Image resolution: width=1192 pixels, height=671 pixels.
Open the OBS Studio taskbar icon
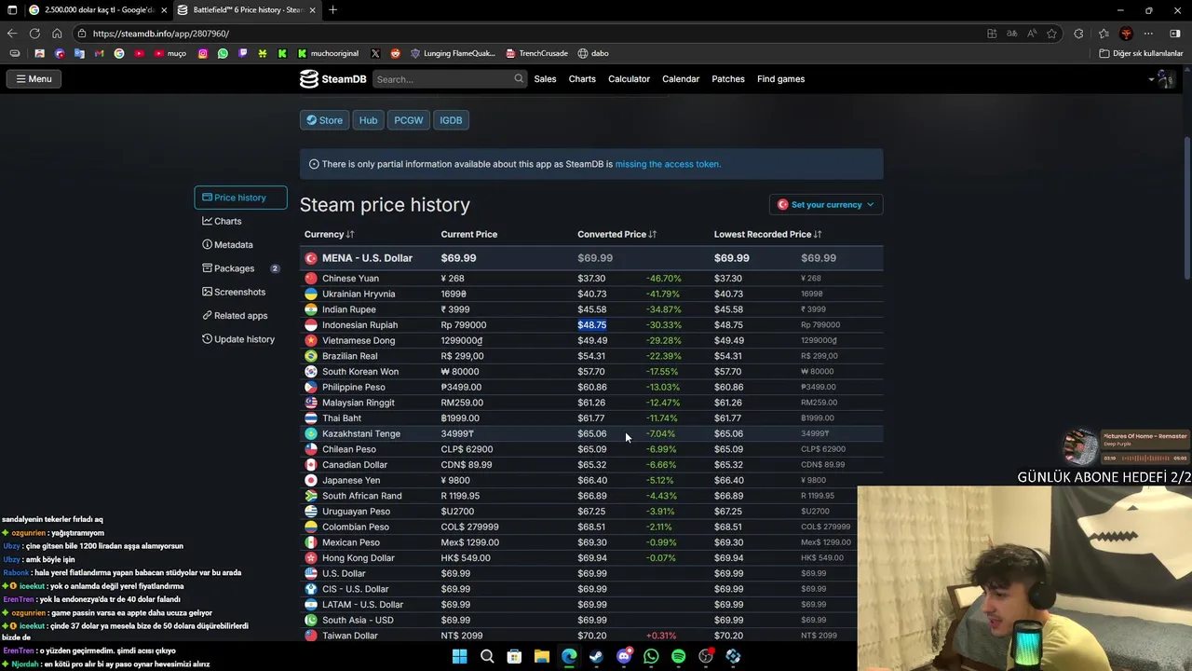click(706, 657)
